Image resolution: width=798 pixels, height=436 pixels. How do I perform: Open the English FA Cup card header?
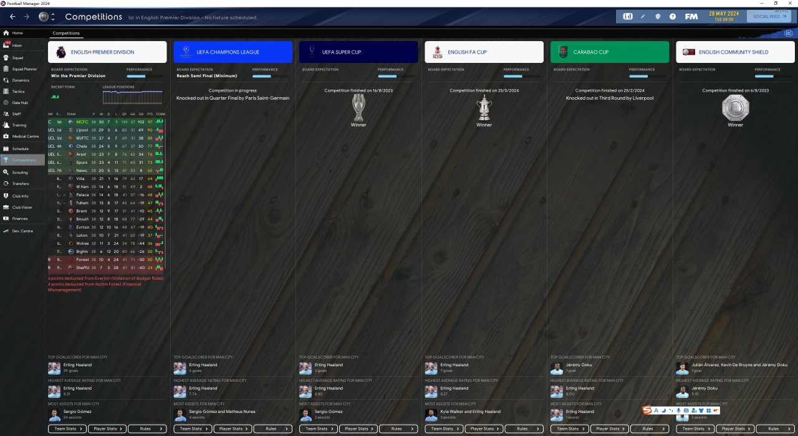[484, 52]
